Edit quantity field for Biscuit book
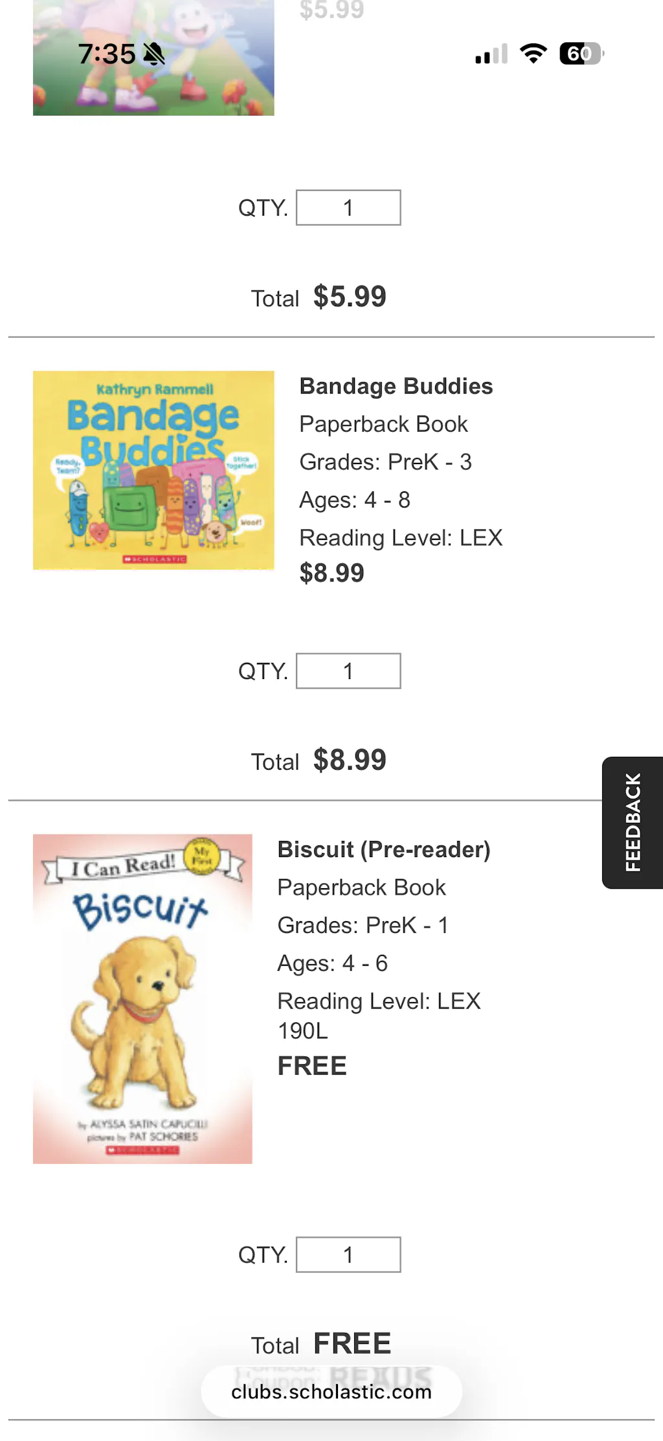Screen dimensions: 663x1441 [348, 1255]
